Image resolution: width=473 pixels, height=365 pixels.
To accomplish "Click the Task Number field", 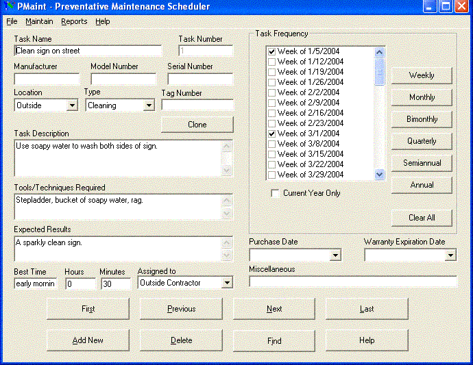I will coord(206,51).
